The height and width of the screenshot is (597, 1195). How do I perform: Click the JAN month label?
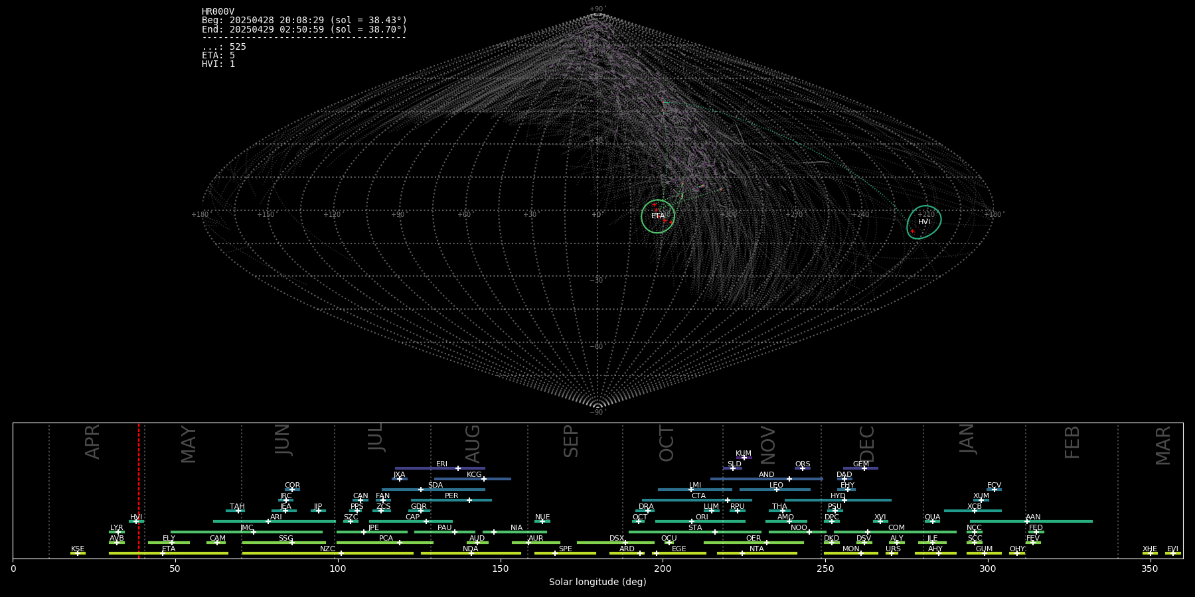point(967,439)
